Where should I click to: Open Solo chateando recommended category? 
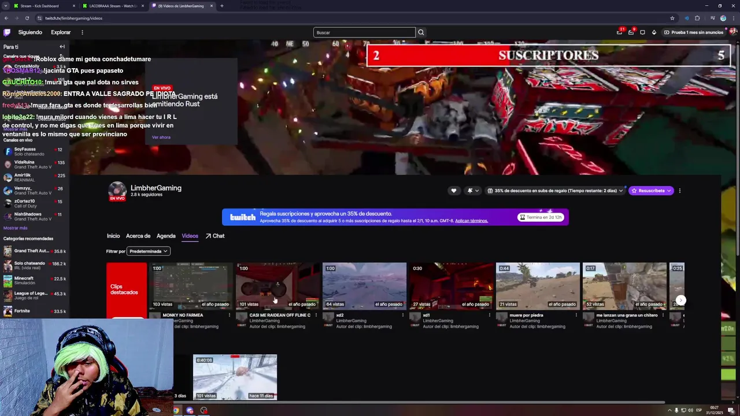pos(35,266)
